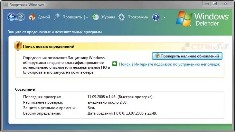Click the Дата создания 1.0.0.0 value
The width and height of the screenshot is (235, 132).
click(122, 113)
